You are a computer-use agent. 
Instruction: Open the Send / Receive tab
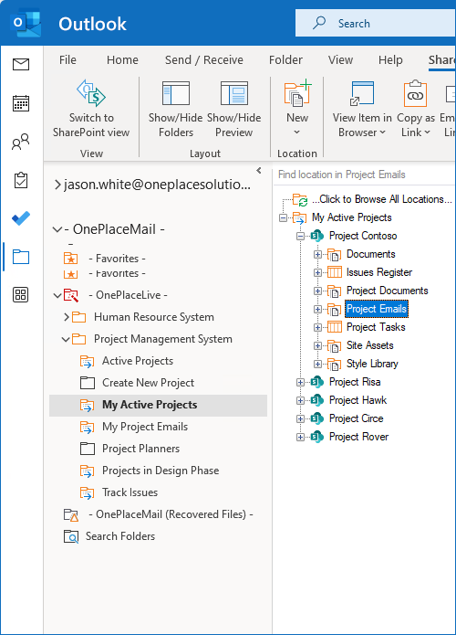[204, 60]
